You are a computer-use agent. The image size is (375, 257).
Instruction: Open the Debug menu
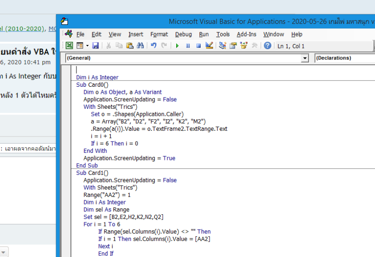pyautogui.click(x=183, y=34)
